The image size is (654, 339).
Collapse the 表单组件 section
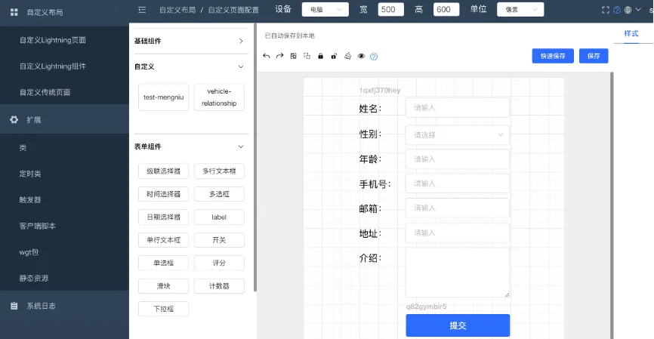pyautogui.click(x=241, y=146)
